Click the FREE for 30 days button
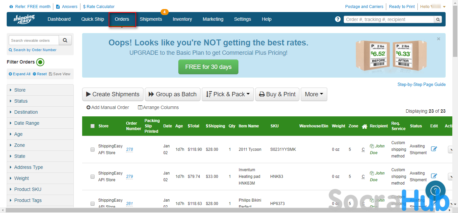This screenshot has width=458, height=213. [x=208, y=67]
